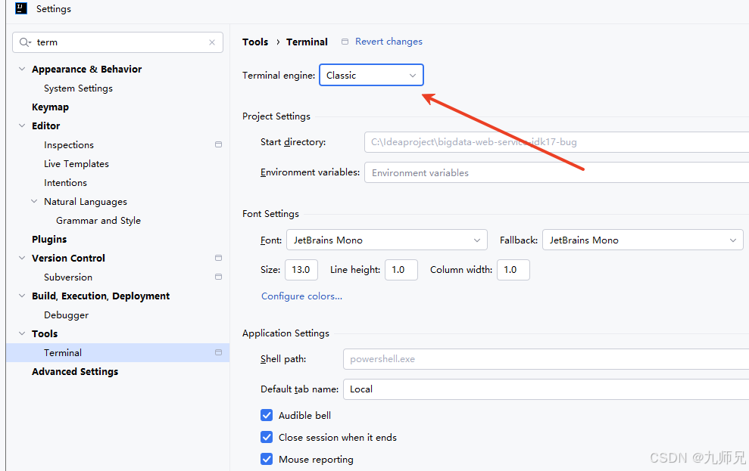Viewport: 749px width, 471px height.
Task: Select Debugger under Build, Execution, Deployment
Action: [x=67, y=315]
